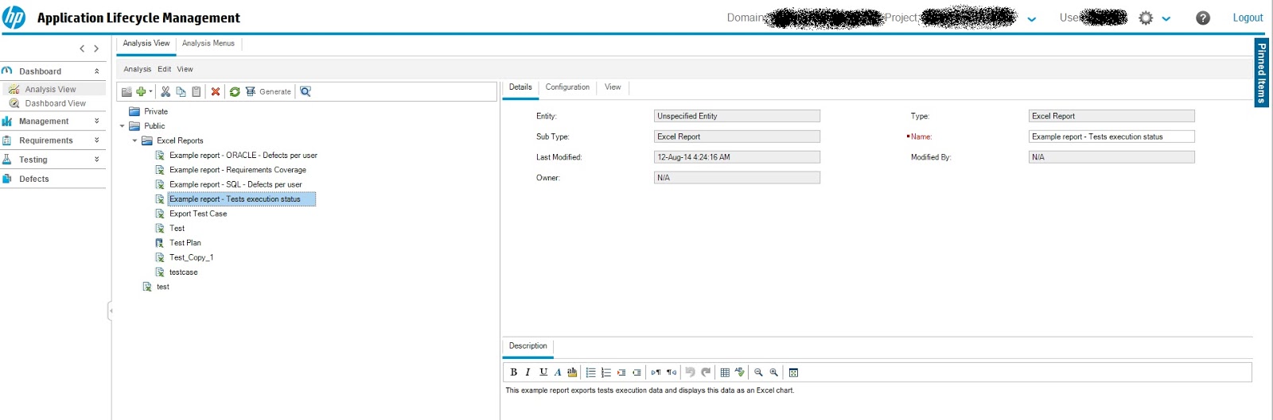This screenshot has height=420, width=1273.
Task: Collapse the Dashboard sidebar section
Action: [97, 71]
